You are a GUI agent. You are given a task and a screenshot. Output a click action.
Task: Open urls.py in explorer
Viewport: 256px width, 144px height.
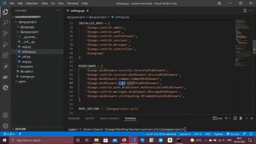click(26, 57)
